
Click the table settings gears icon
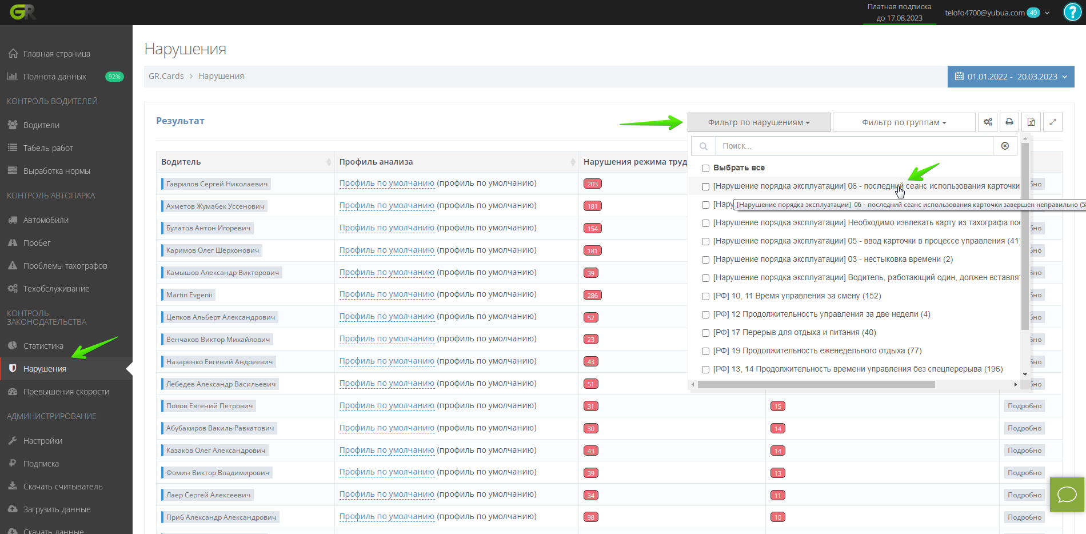988,122
